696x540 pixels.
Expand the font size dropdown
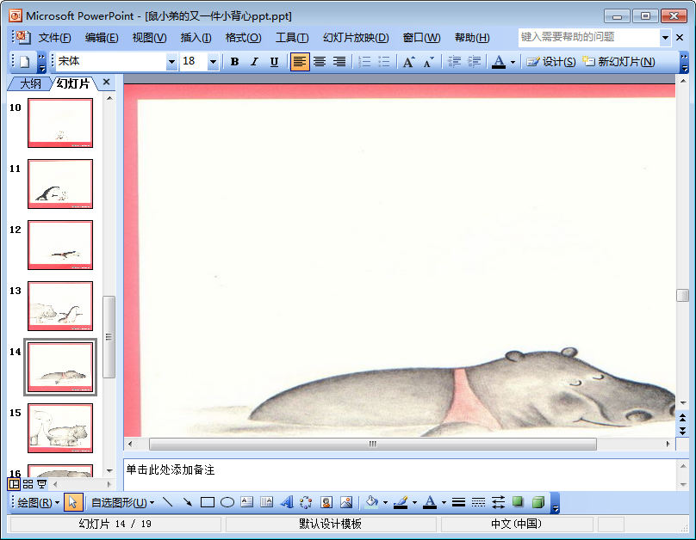point(213,62)
